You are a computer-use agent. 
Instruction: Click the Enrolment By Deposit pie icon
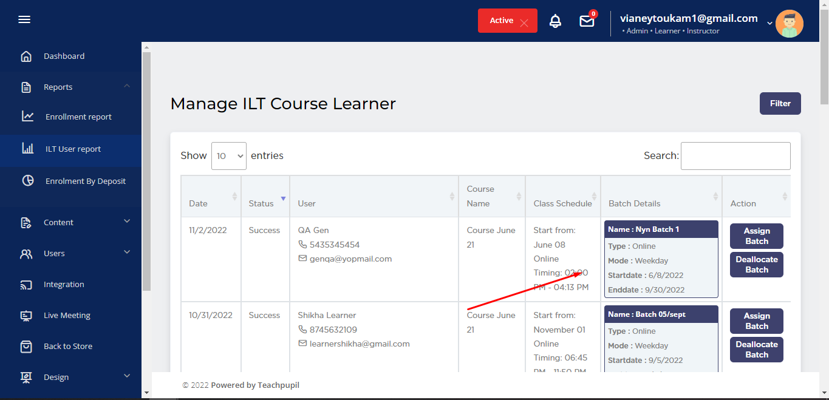(x=28, y=181)
